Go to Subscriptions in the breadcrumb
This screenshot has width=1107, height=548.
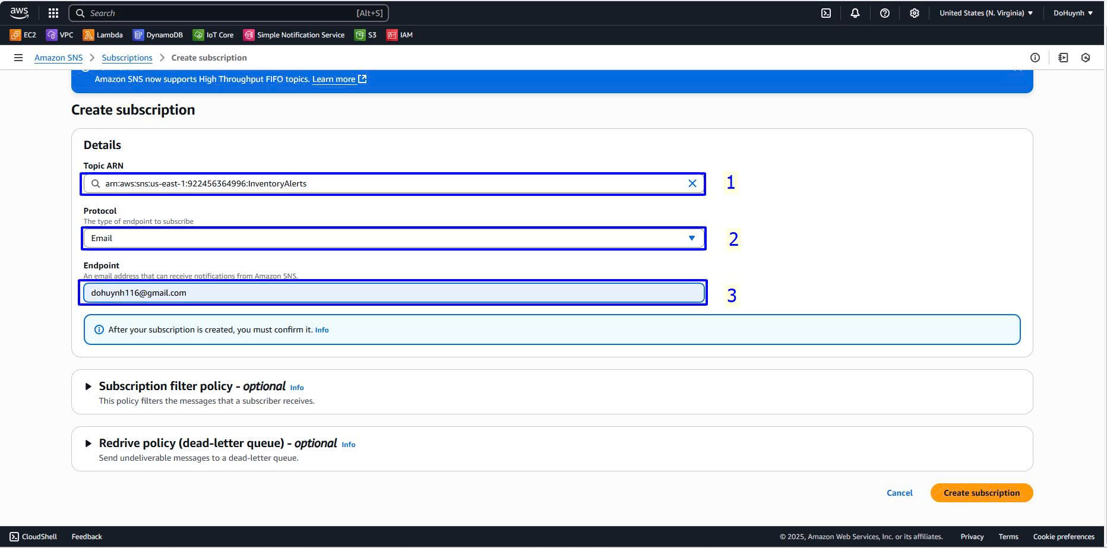(x=127, y=58)
